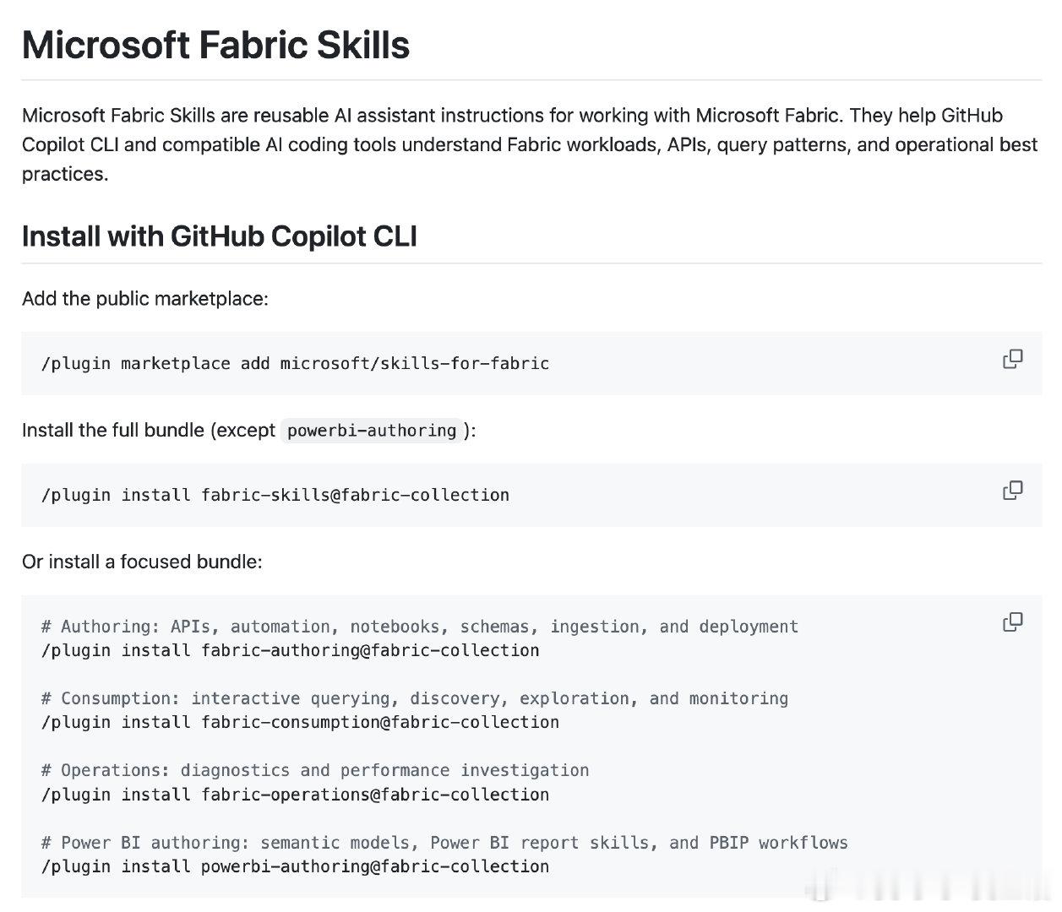The height and width of the screenshot is (912, 1062).
Task: Click the 'Or install a focused bundle:' text
Action: [x=142, y=562]
